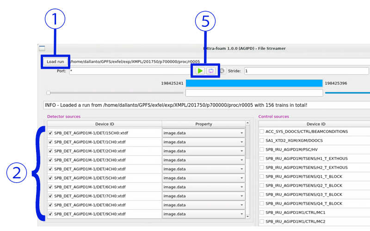Check the TSENS/H2_T_EXTHOUS control source
Viewport: 370px width, 231px height.
pyautogui.click(x=262, y=167)
